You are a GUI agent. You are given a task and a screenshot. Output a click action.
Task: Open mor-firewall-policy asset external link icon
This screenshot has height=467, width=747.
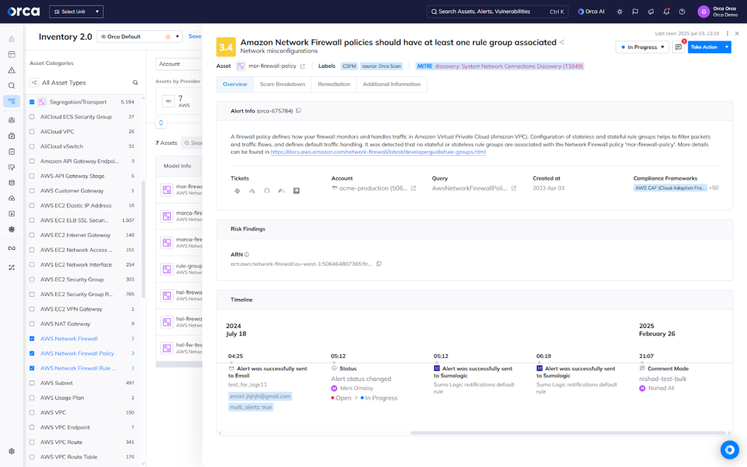click(x=302, y=66)
